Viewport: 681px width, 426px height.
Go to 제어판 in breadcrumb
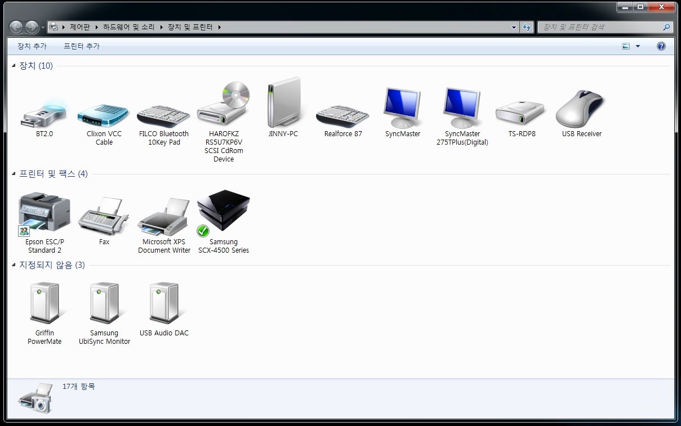coord(80,27)
